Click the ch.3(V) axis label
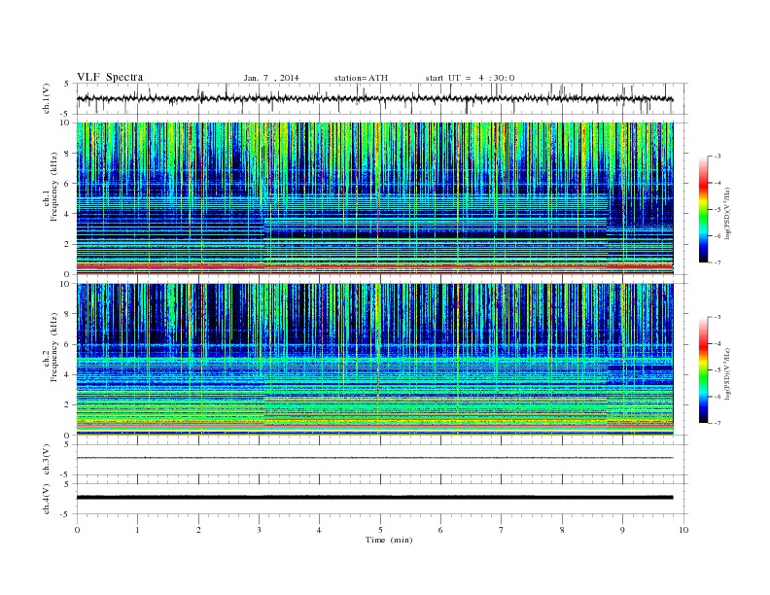This screenshot has width=770, height=595. click(47, 460)
